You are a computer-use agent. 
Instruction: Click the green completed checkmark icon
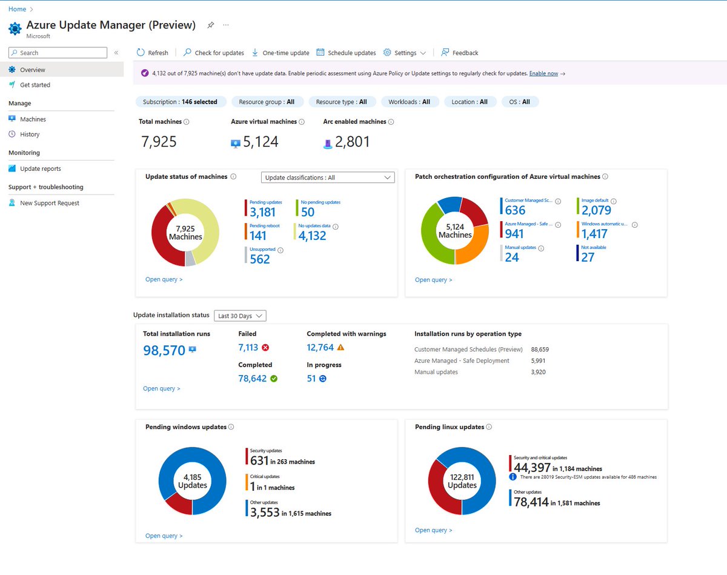tap(274, 379)
